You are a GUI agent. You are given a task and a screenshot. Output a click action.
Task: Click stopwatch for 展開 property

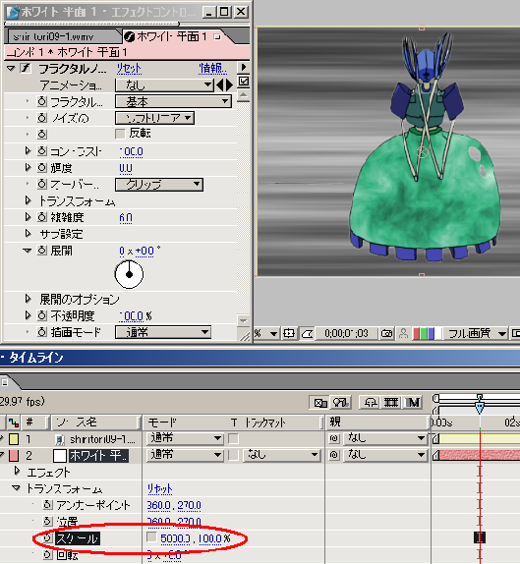pyautogui.click(x=41, y=251)
